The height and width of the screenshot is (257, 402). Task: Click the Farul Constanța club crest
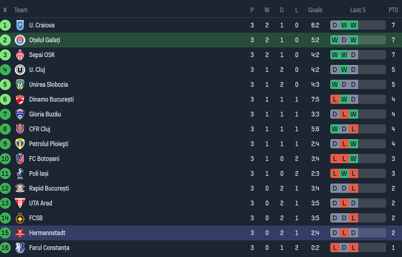[20, 248]
